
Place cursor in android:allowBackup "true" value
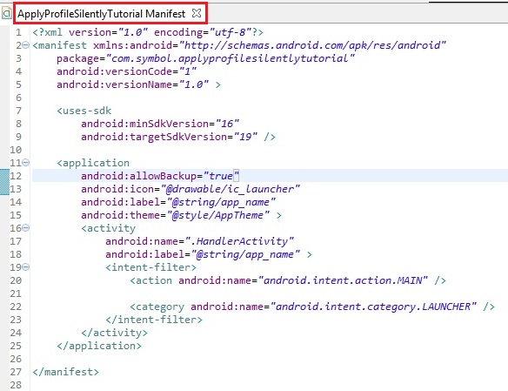tap(221, 176)
